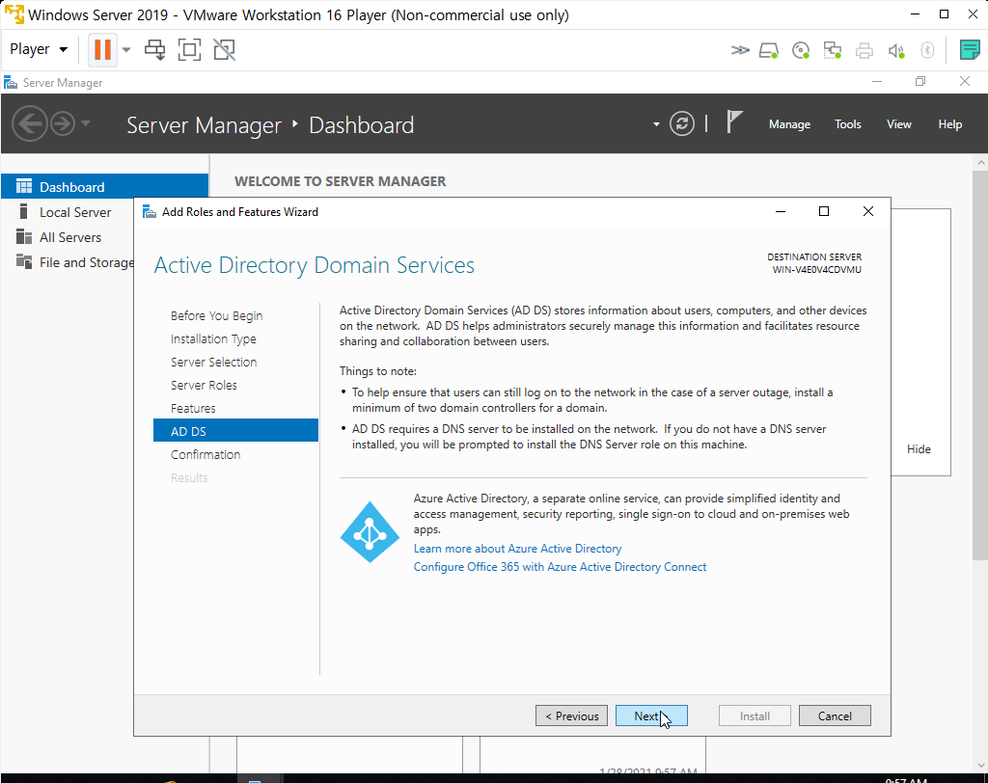The width and height of the screenshot is (988, 783).
Task: Click the Server Manager forward arrow
Action: [x=63, y=122]
